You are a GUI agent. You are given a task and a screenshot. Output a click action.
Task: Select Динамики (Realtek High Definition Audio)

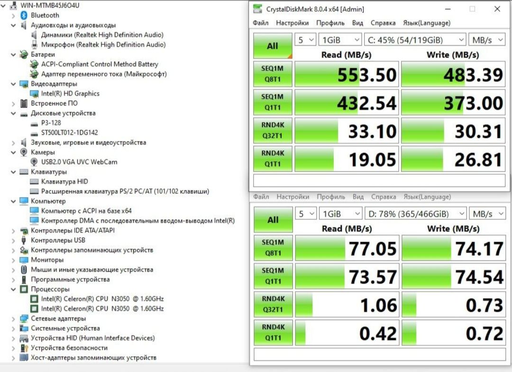(x=102, y=35)
